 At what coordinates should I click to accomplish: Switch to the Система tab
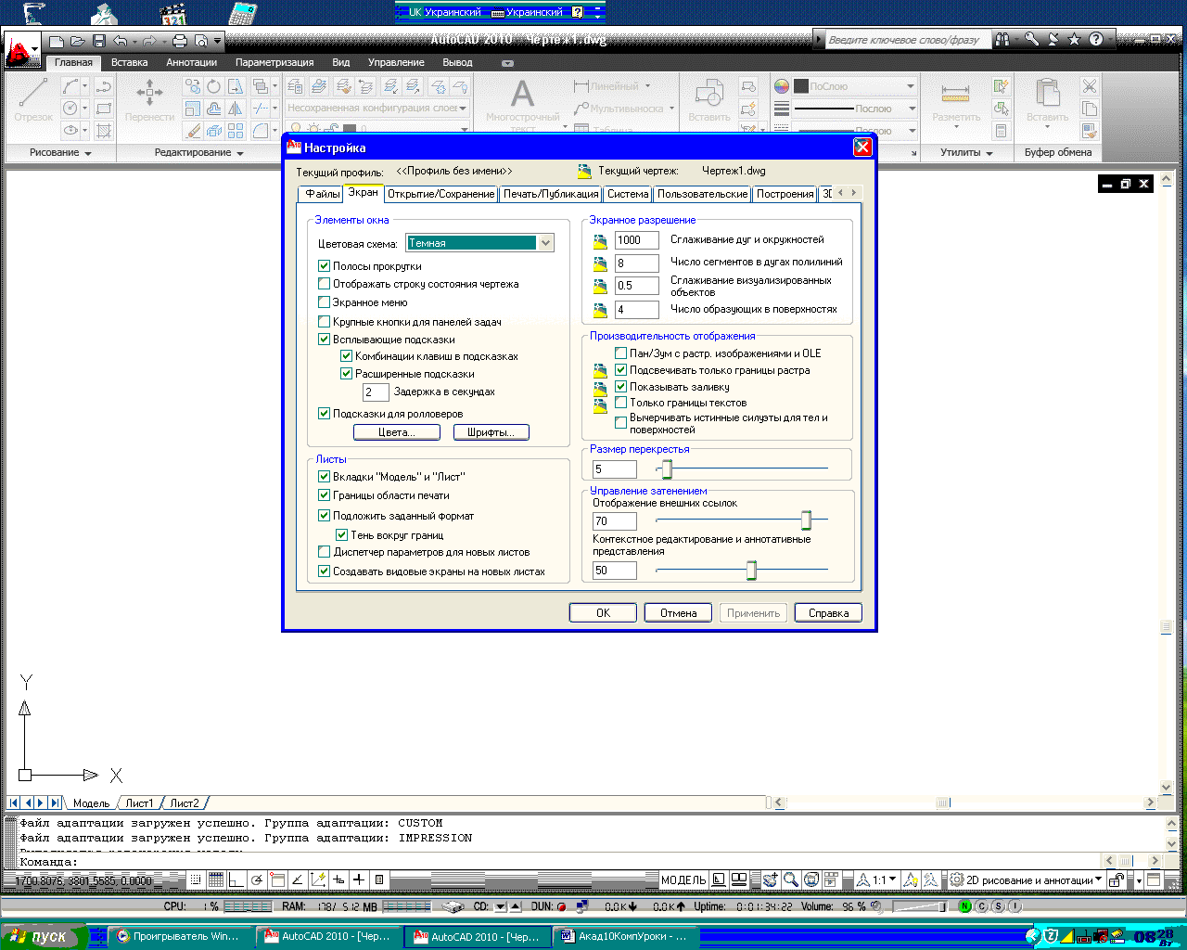coord(628,194)
